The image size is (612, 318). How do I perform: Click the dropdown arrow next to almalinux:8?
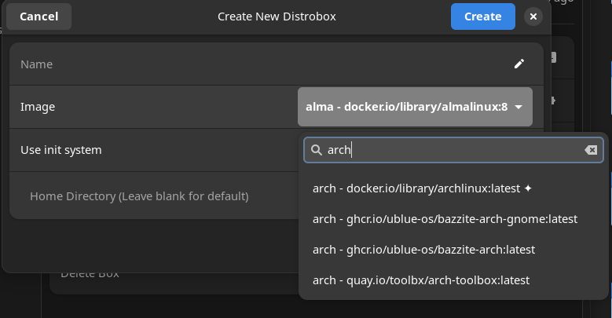519,107
